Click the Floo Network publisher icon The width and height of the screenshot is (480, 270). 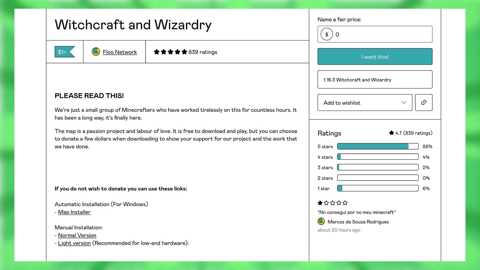95,51
